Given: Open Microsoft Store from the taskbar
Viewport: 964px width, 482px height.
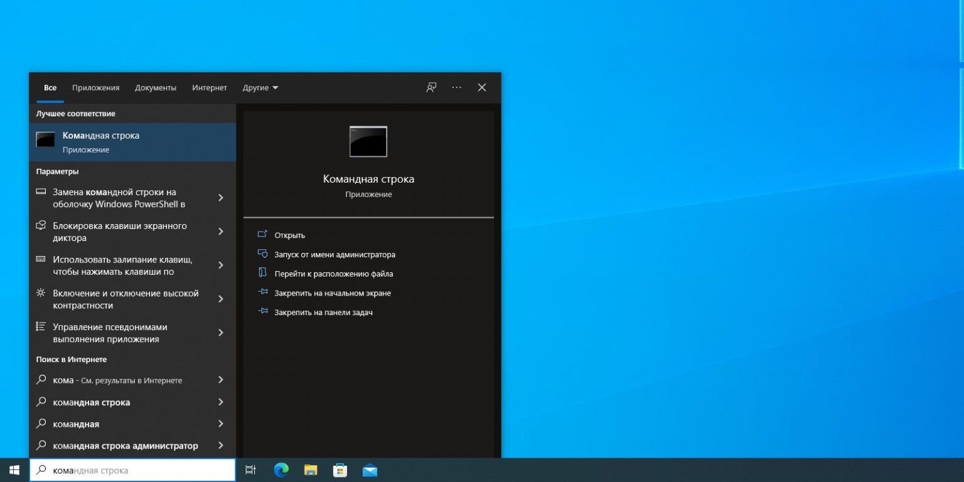Looking at the screenshot, I should (x=340, y=470).
